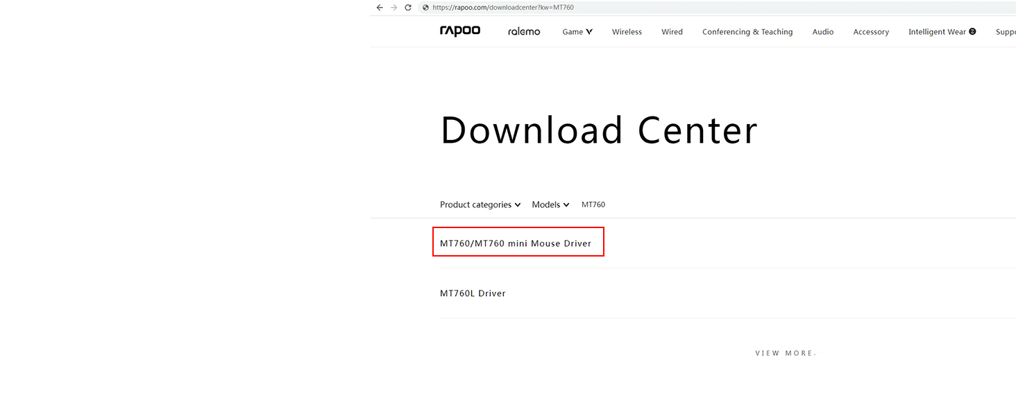Image resolution: width=1016 pixels, height=416 pixels.
Task: Open the ralemo brand link
Action: [524, 32]
